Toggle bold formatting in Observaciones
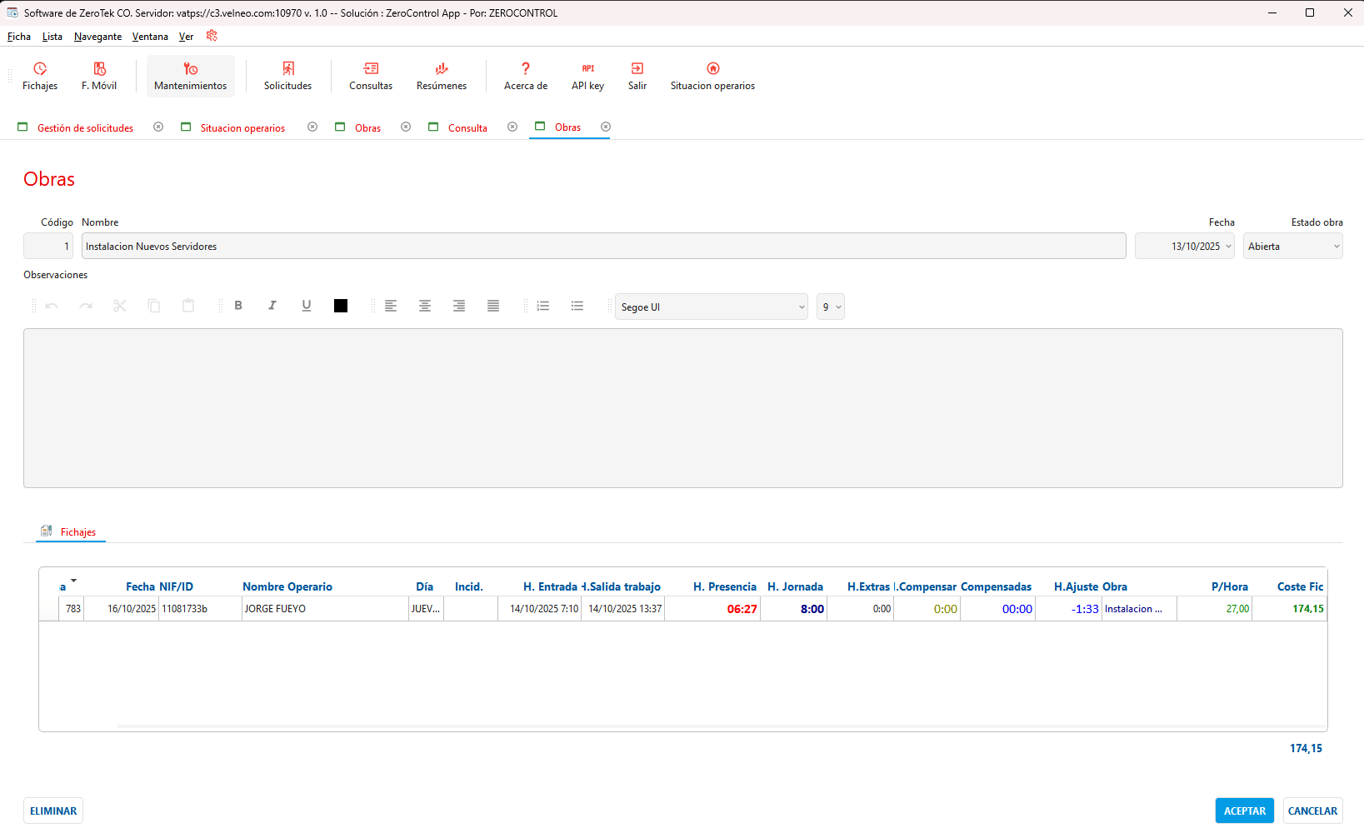This screenshot has height=838, width=1364. [238, 306]
